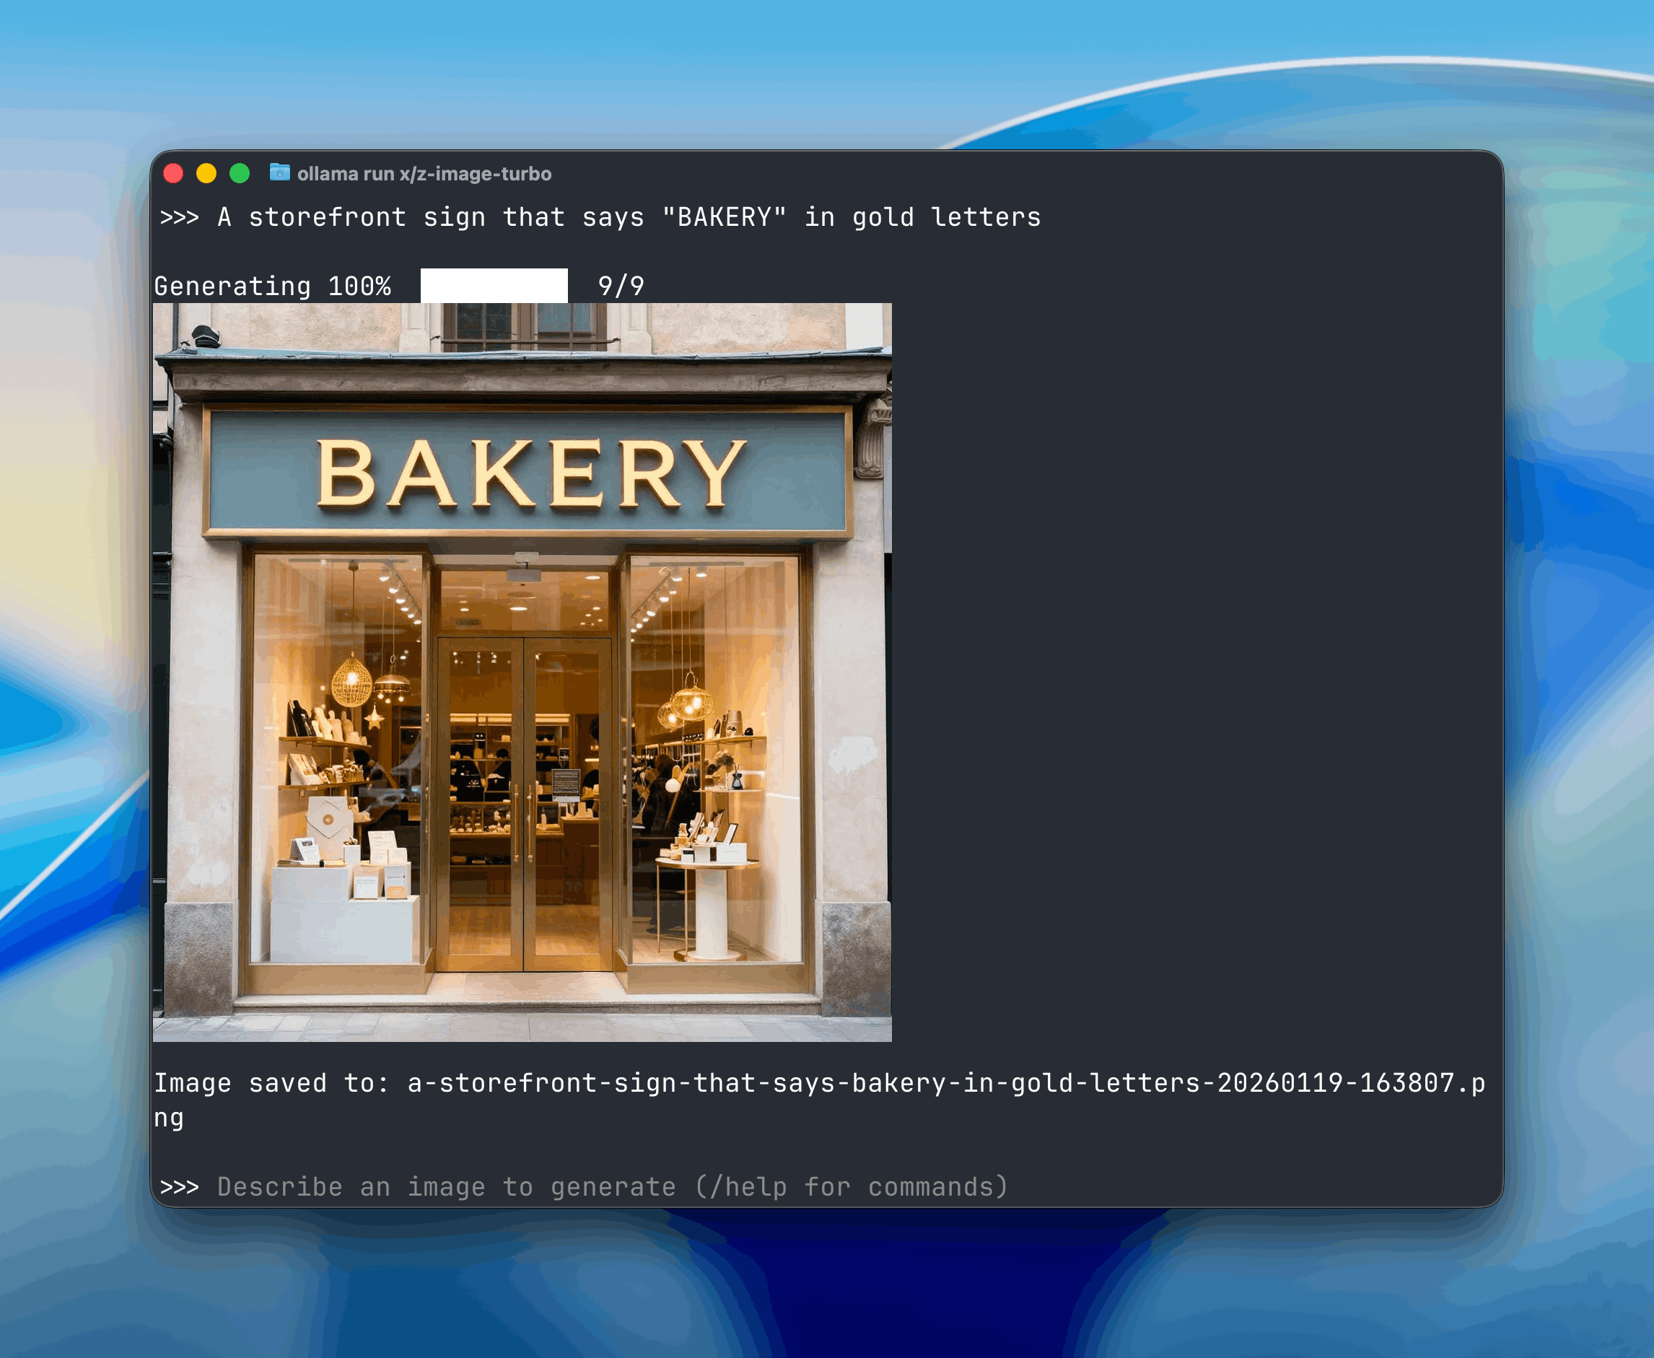Click the "Generating 100%" status text
The width and height of the screenshot is (1654, 1358).
[272, 286]
